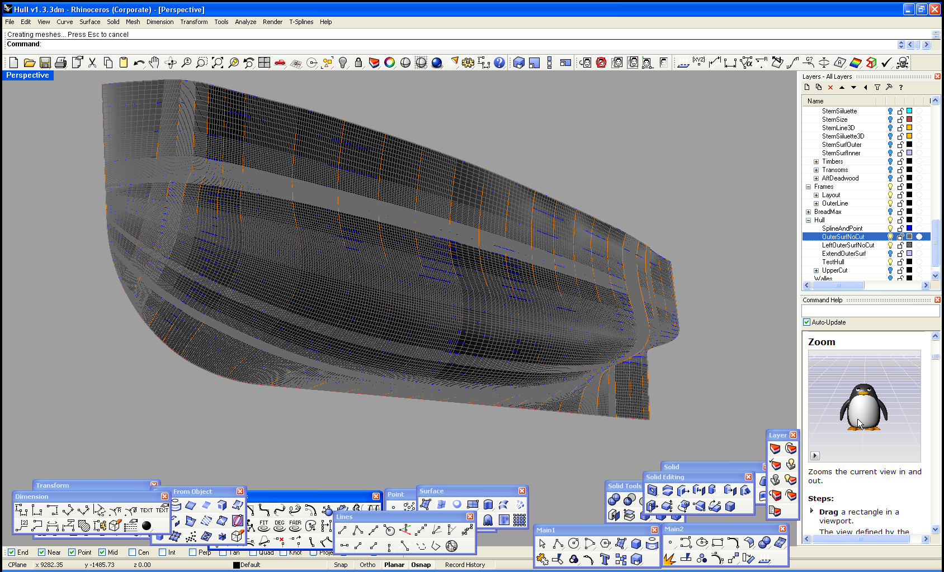The height and width of the screenshot is (572, 944).
Task: Click the skull and crossbones icon
Action: 903,63
